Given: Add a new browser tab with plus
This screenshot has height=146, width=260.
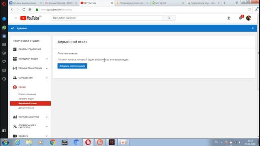Looking at the screenshot, I should click(x=224, y=3).
